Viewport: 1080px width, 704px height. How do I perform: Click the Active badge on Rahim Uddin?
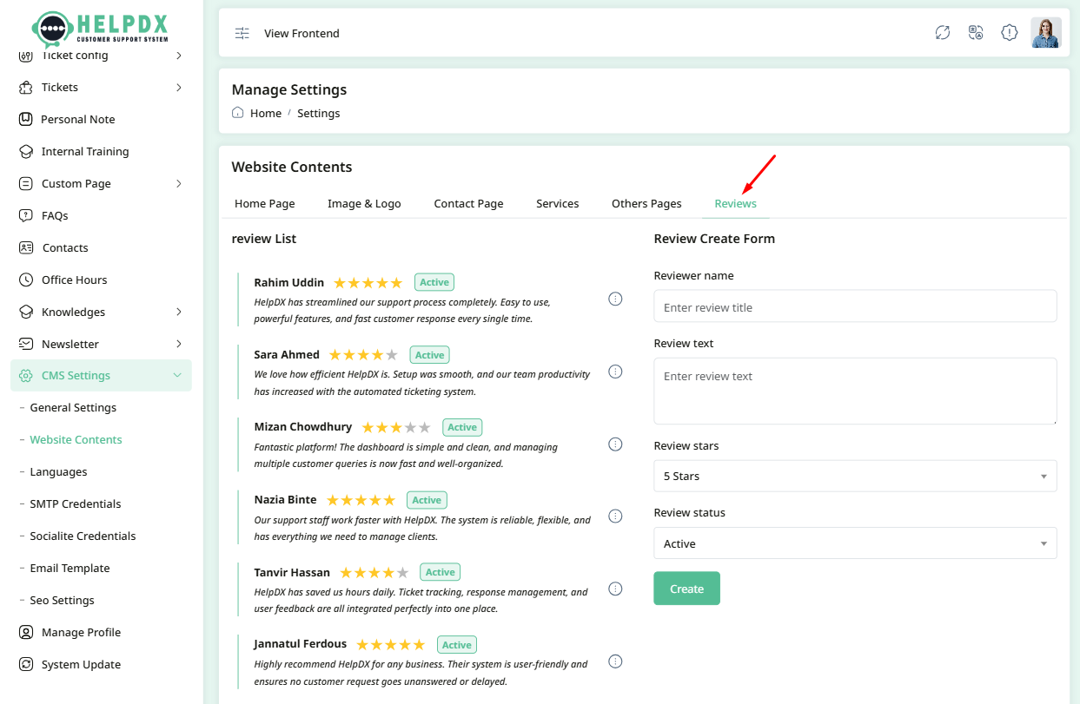pyautogui.click(x=434, y=282)
